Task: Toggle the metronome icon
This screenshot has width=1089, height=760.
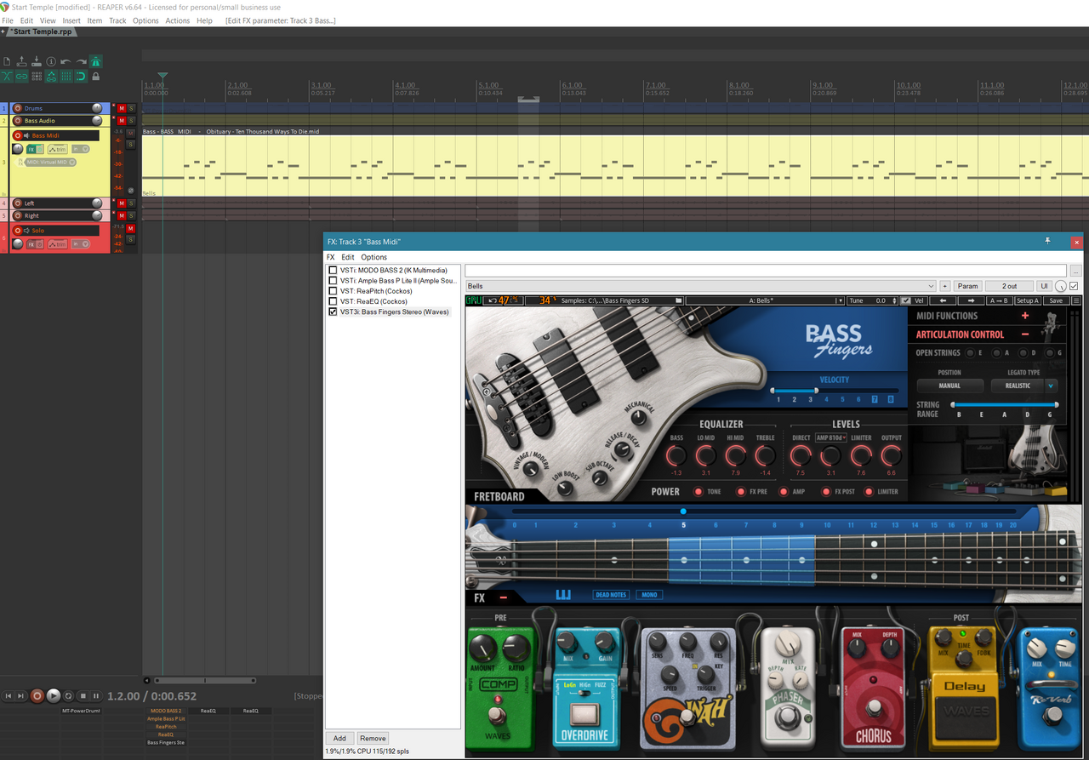Action: (x=96, y=61)
